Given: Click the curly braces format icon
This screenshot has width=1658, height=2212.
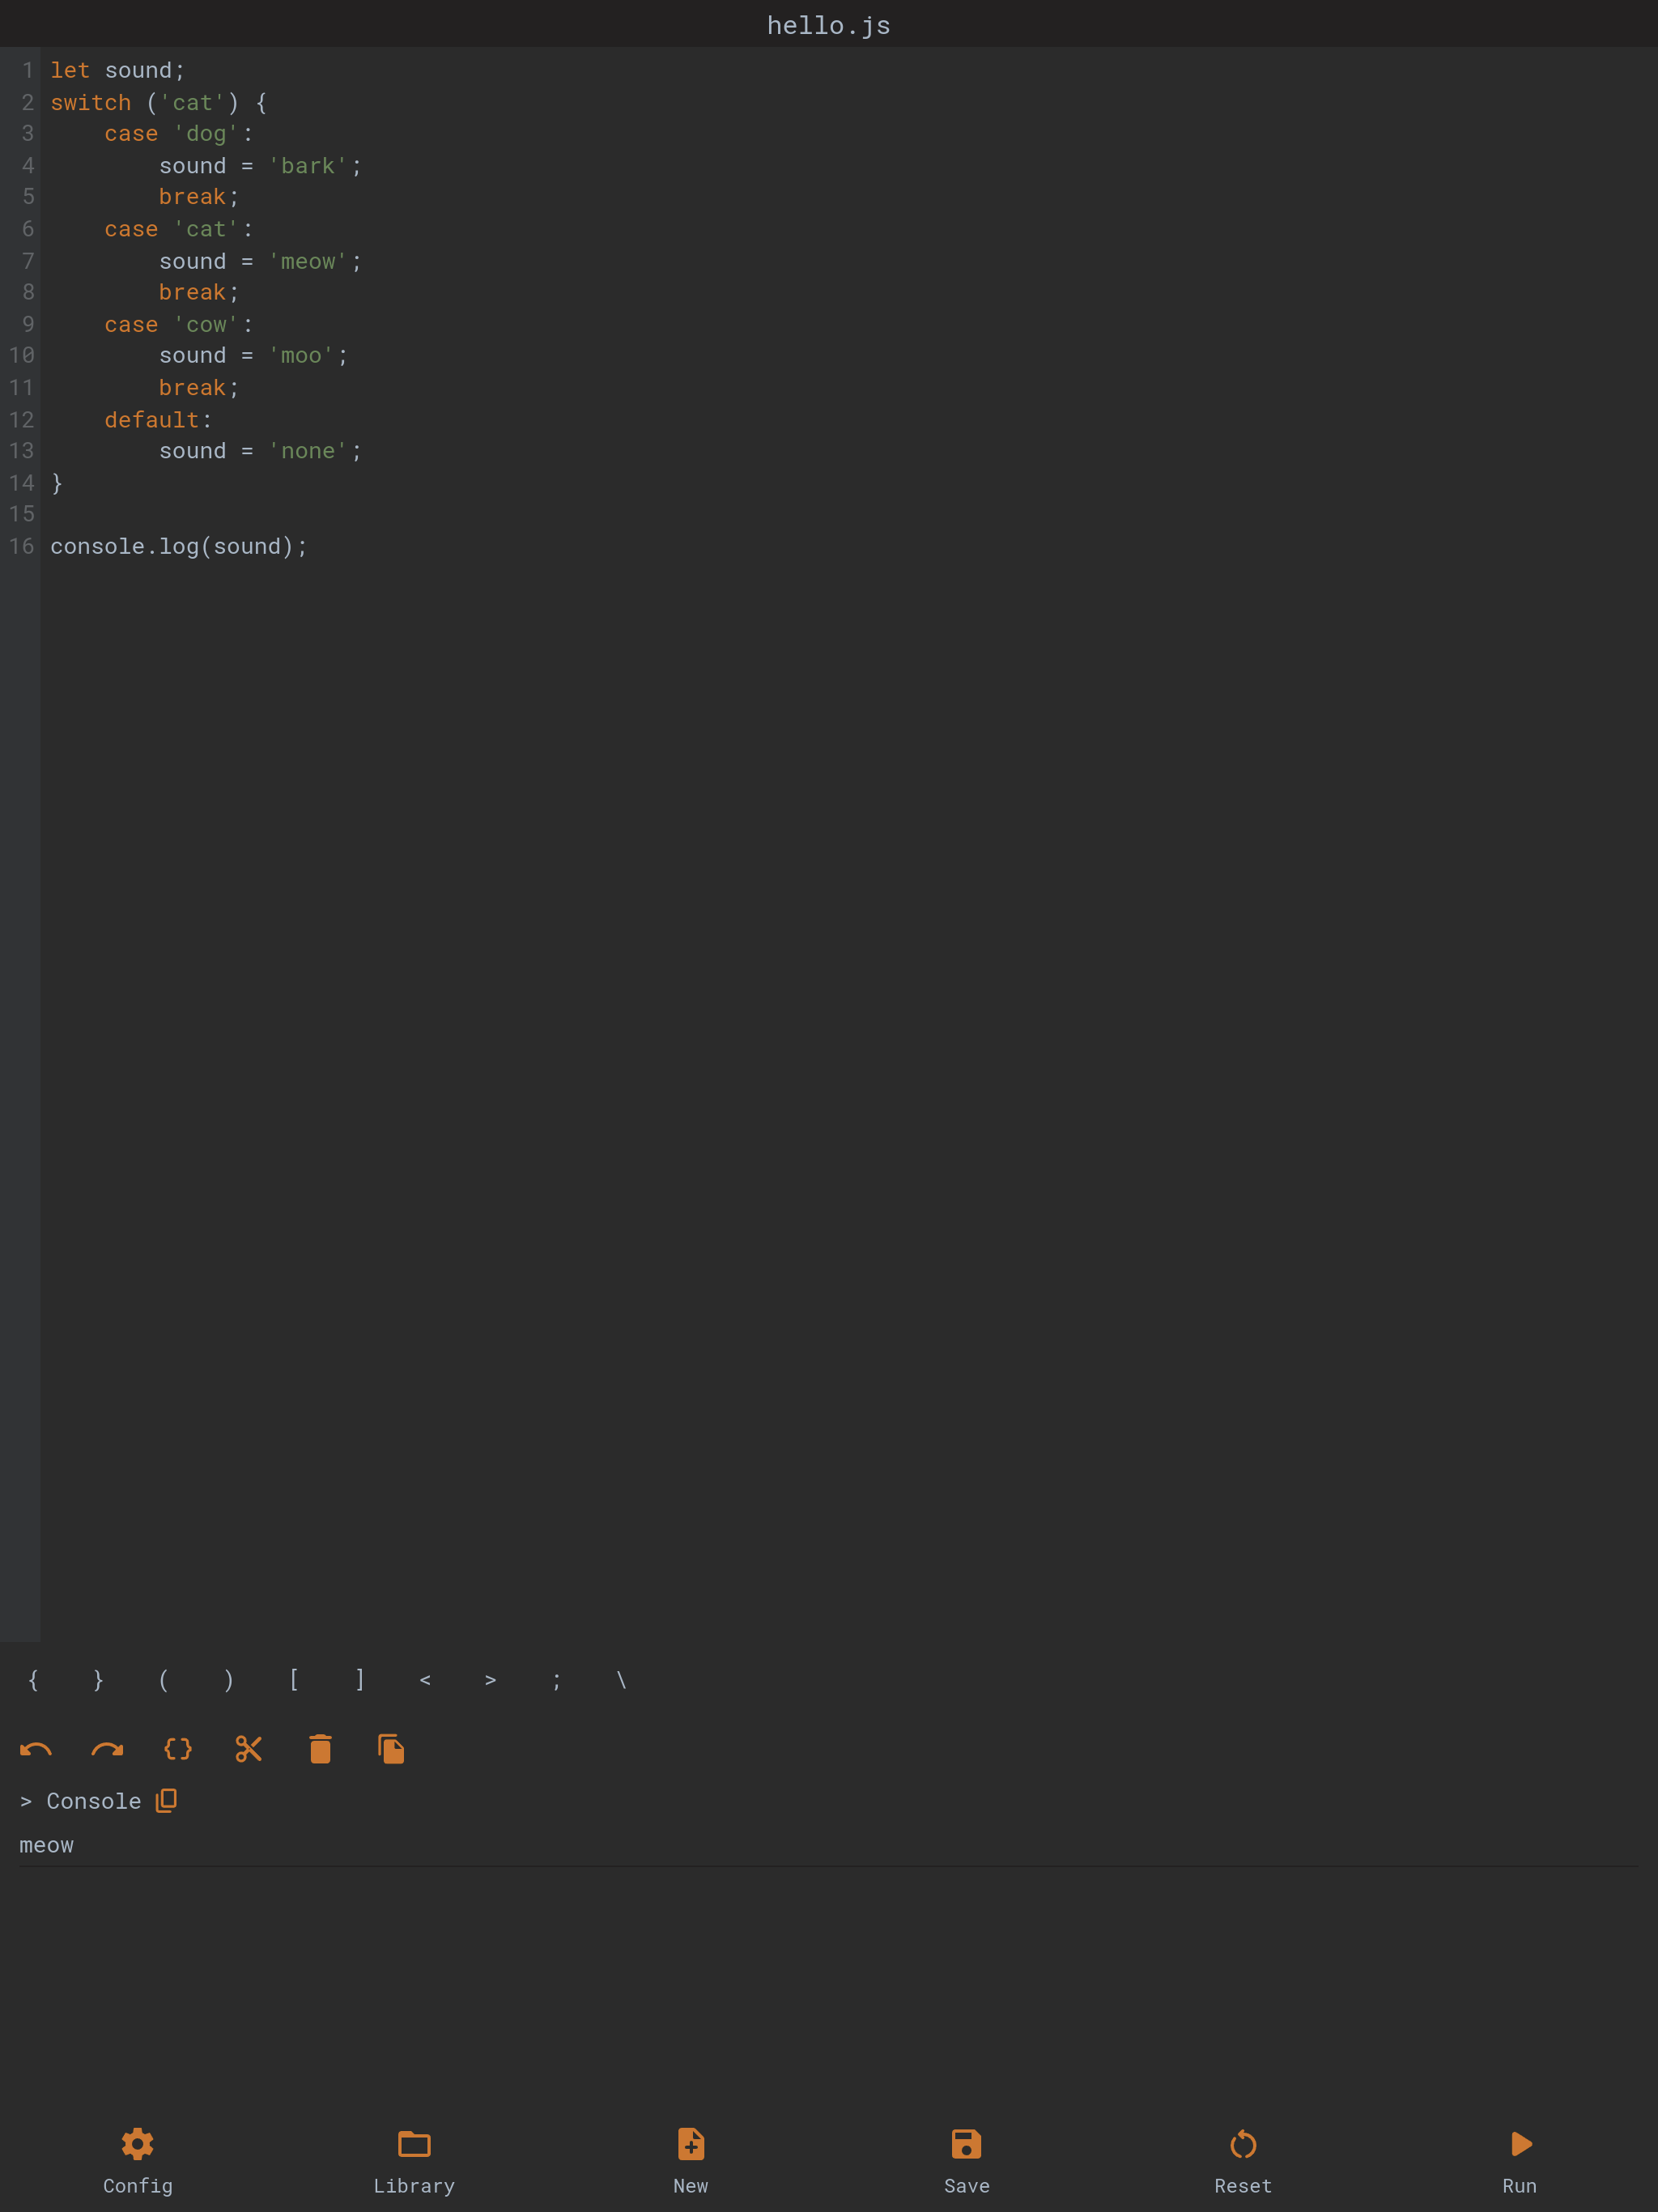Looking at the screenshot, I should (178, 1749).
